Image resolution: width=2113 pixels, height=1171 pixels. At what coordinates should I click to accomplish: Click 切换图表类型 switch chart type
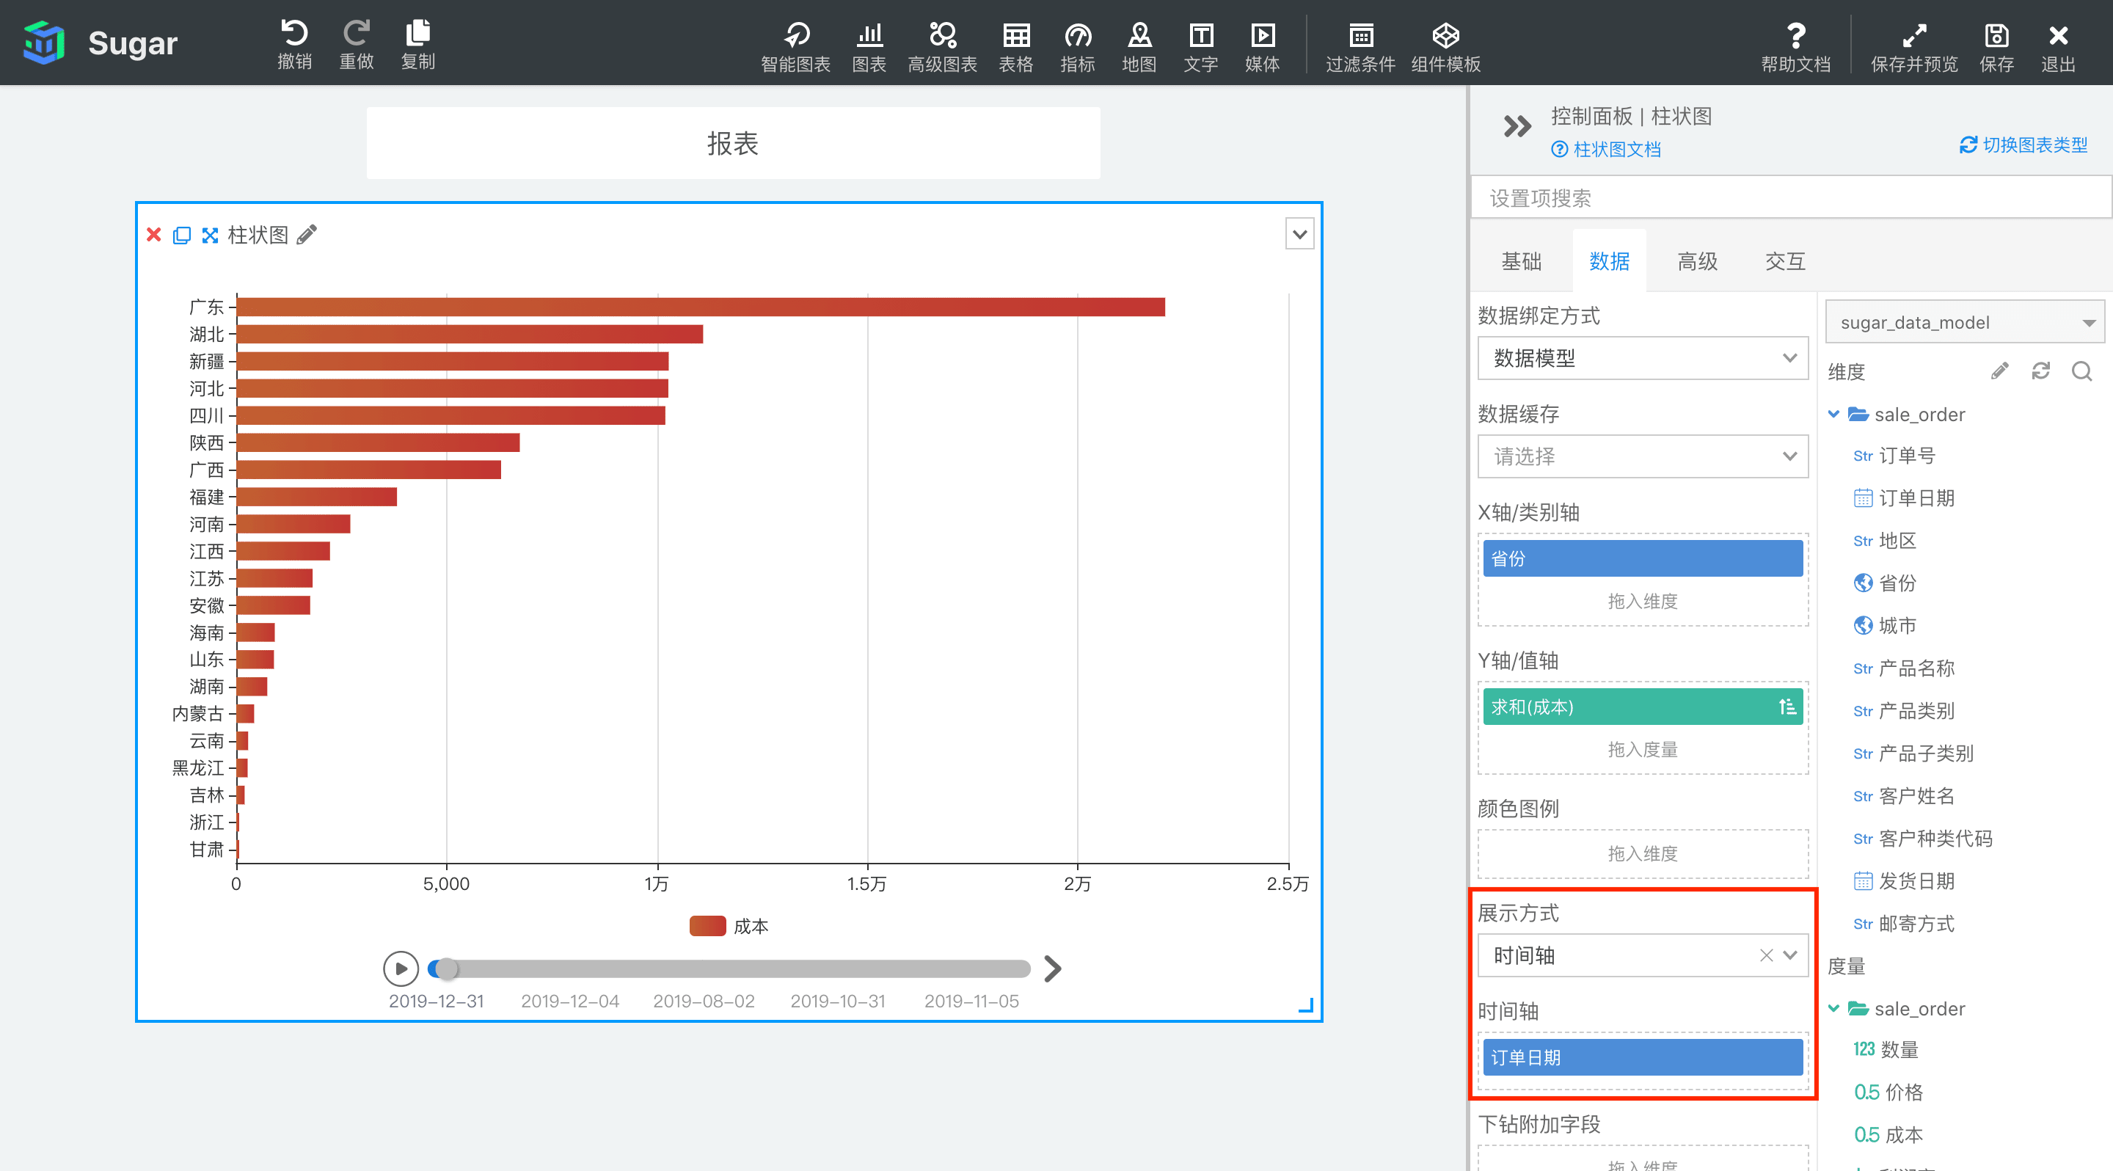2023,145
